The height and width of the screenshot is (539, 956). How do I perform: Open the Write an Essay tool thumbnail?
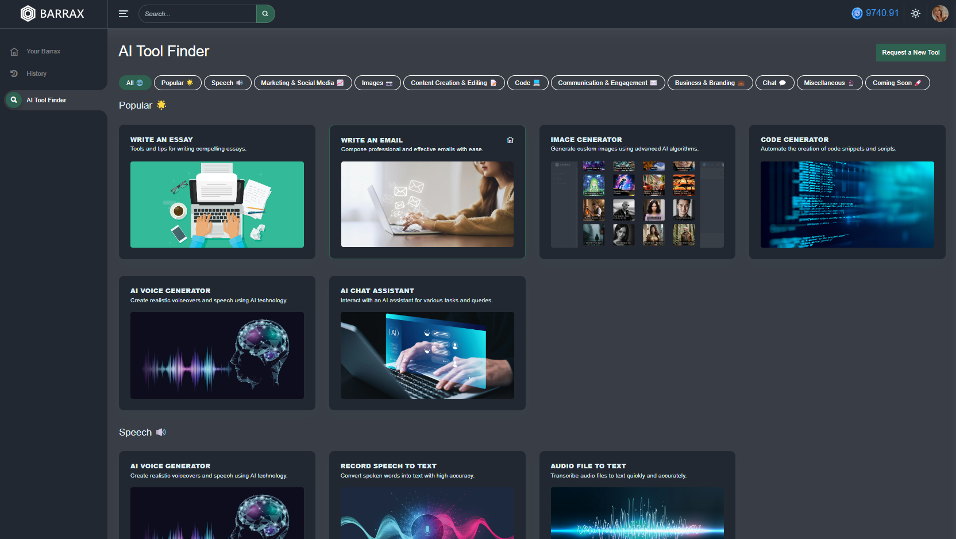pos(217,205)
